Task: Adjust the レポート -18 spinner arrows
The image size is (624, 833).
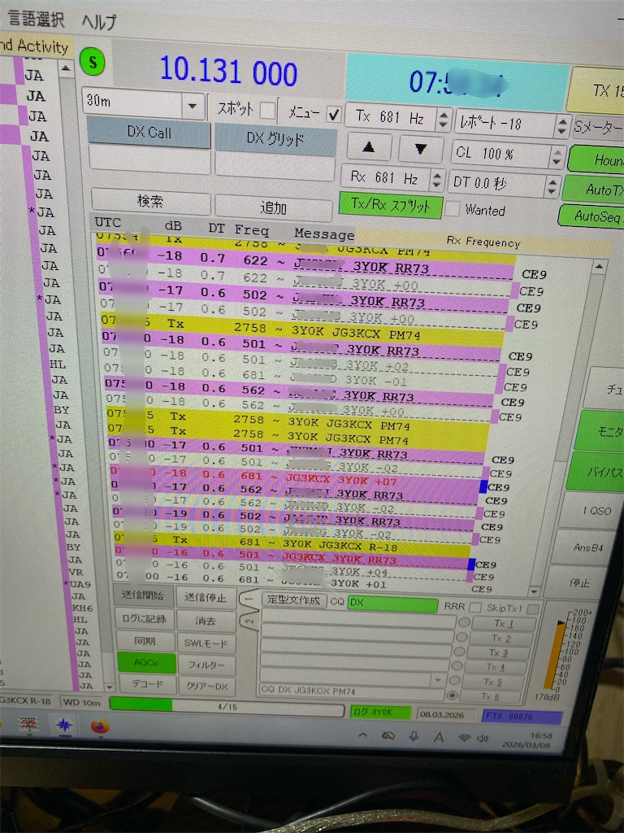Action: coord(562,126)
